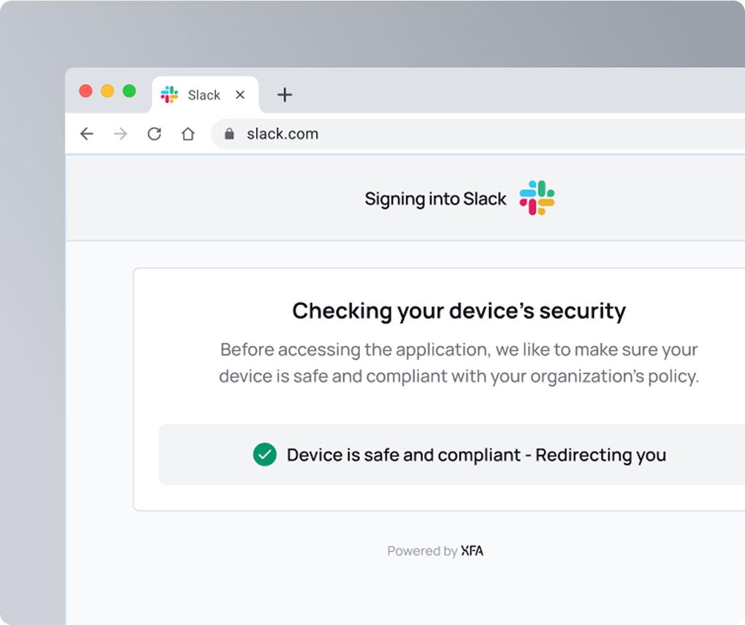Click the slack.com address bar
The height and width of the screenshot is (625, 745).
[478, 134]
